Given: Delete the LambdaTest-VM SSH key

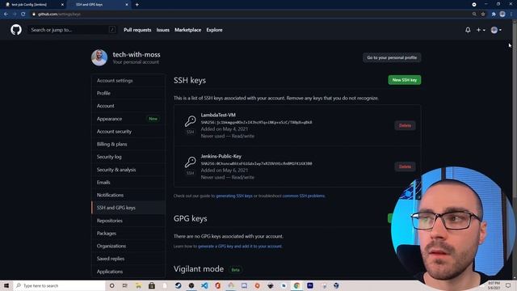Looking at the screenshot, I should pyautogui.click(x=405, y=125).
